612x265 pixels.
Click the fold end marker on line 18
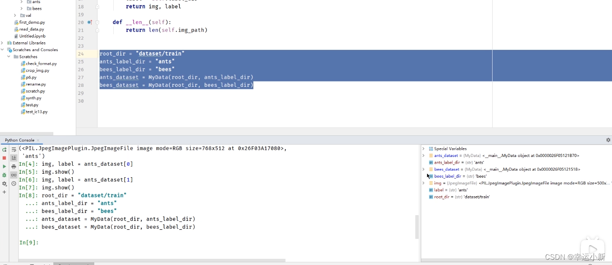[97, 7]
